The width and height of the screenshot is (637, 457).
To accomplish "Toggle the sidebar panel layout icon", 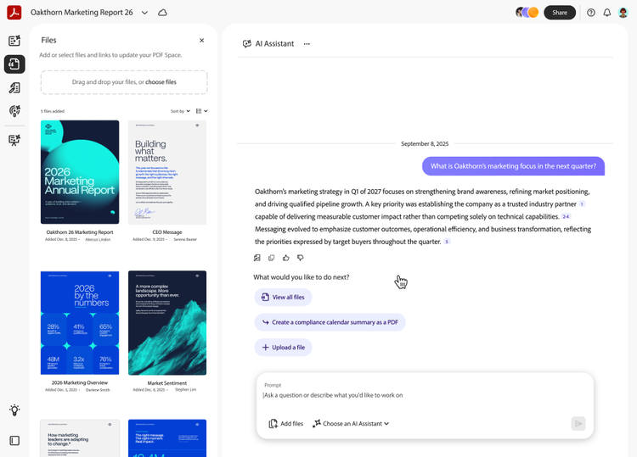I will tap(14, 440).
